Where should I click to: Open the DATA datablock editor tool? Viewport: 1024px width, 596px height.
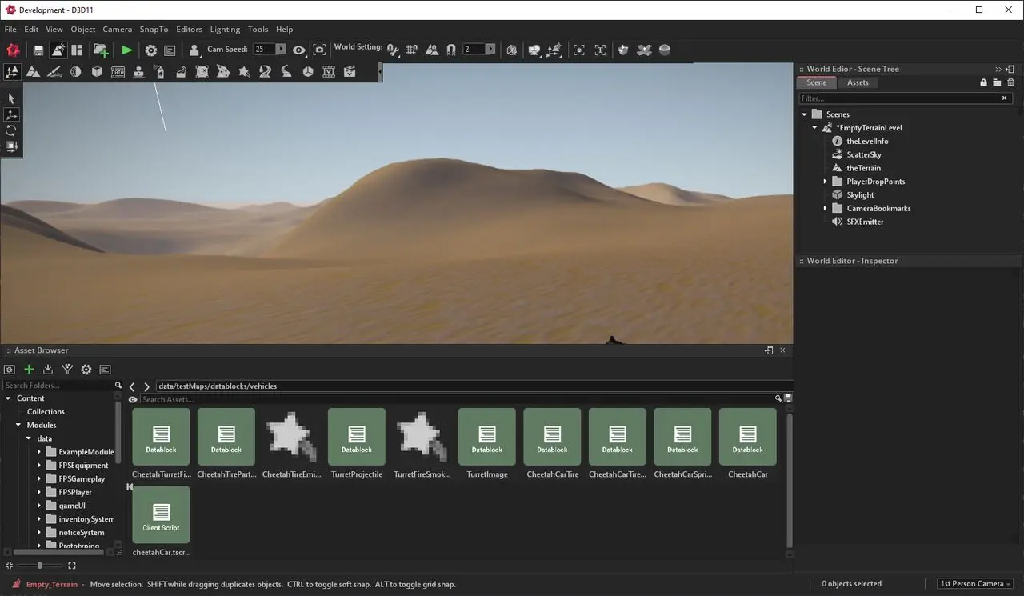click(x=118, y=72)
